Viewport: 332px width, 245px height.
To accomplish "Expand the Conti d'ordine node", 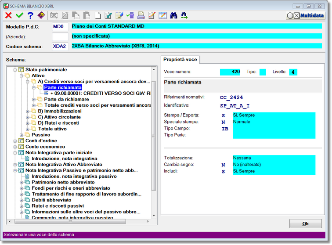I will (15, 141).
